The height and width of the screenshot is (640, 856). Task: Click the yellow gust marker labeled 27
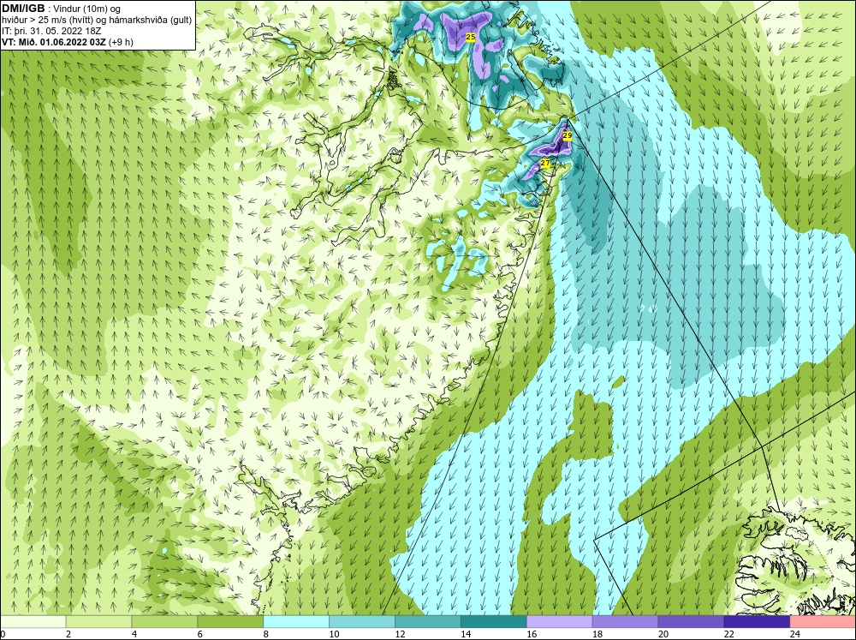pos(544,163)
